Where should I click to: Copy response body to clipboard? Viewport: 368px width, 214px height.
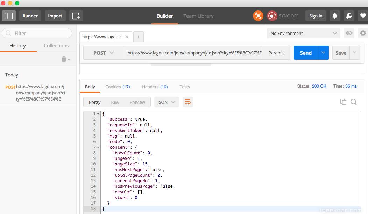coord(343,102)
